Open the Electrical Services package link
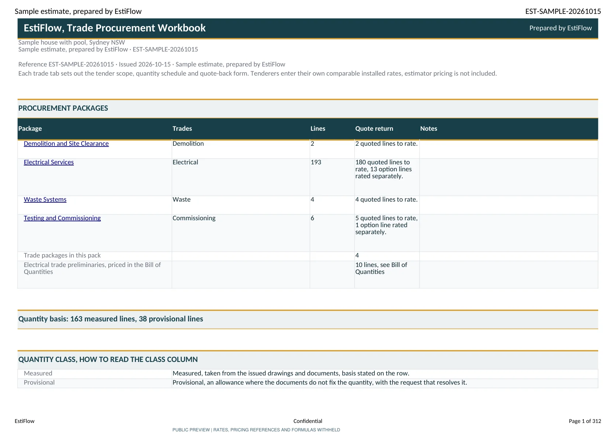616x435 pixels. click(x=49, y=162)
